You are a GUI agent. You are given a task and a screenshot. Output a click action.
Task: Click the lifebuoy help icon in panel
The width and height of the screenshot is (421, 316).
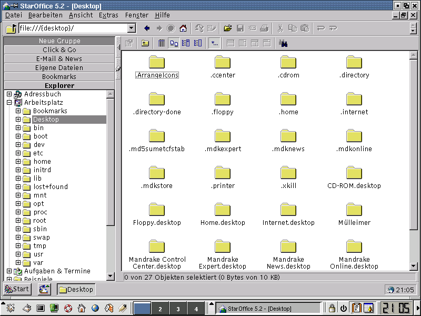point(68,308)
